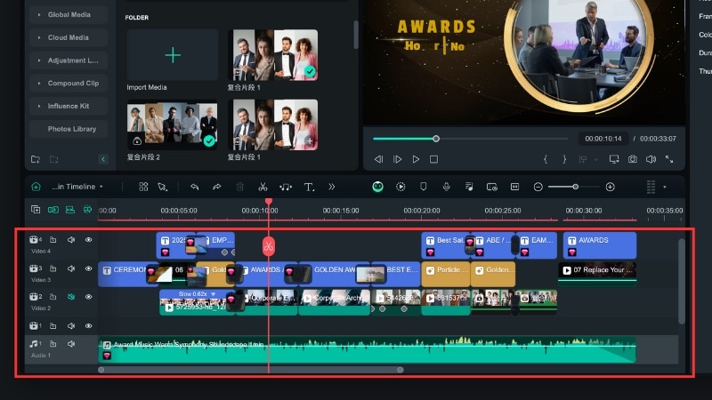Create a new folder in media panel
Screen dimensions: 712x400
36,159
